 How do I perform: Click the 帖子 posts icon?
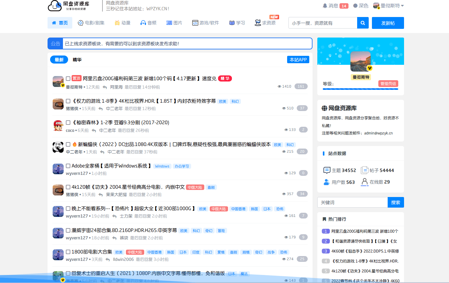(x=365, y=170)
